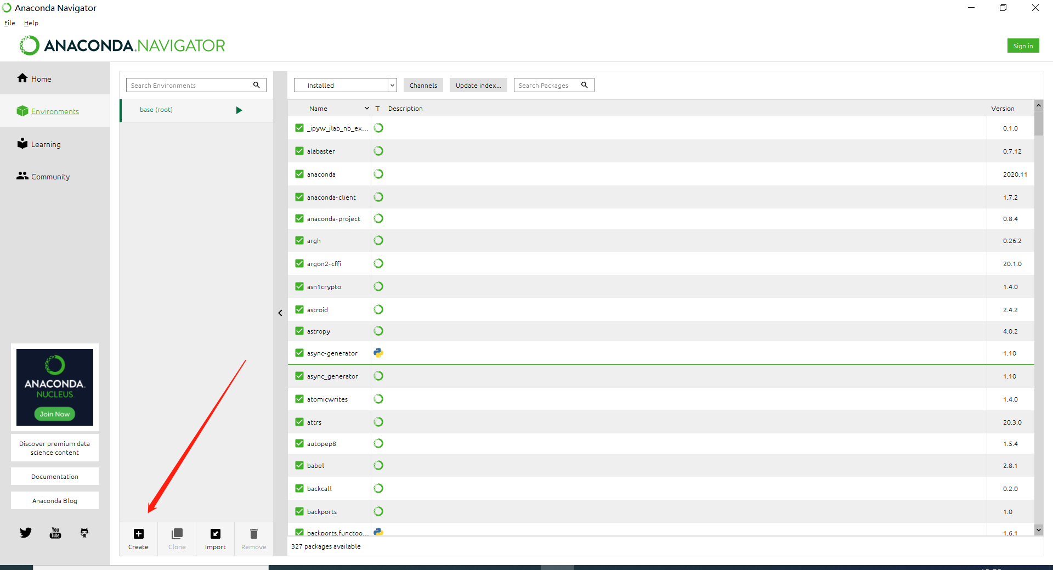Viewport: 1053px width, 570px height.
Task: Open the Installed package filter dropdown
Action: pos(346,85)
